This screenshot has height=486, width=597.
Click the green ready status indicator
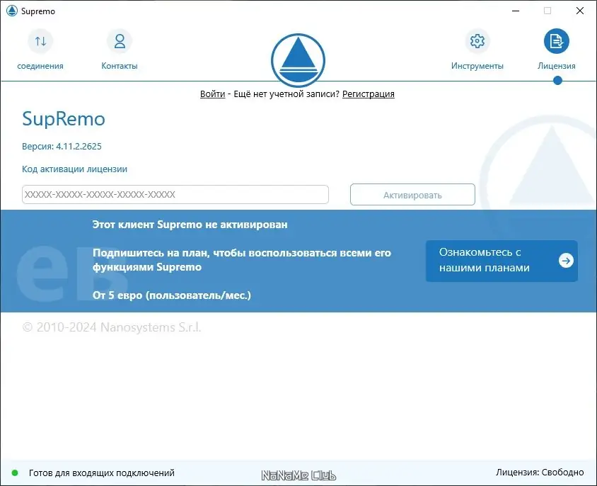pos(15,473)
